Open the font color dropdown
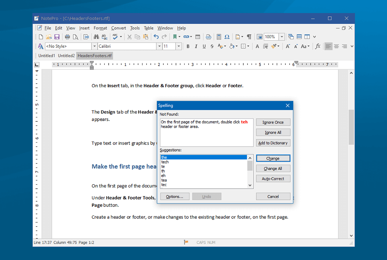This screenshot has height=260, width=387. point(225,46)
